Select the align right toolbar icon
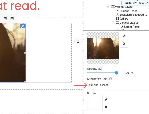The height and width of the screenshot is (114, 149). [x=5, y=18]
